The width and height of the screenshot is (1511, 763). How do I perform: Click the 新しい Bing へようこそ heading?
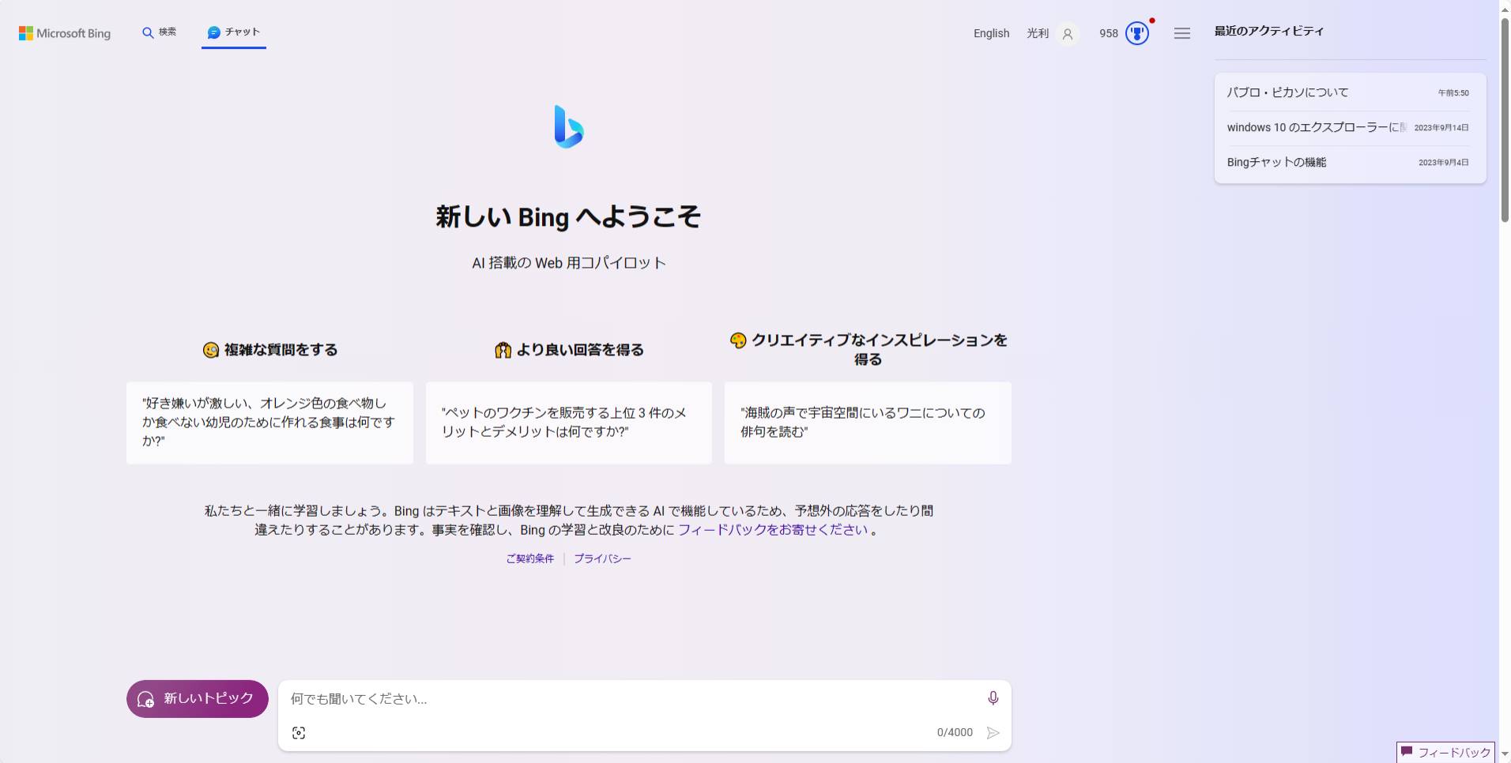pos(568,216)
